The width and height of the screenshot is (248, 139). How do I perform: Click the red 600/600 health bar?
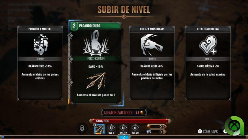[x=130, y=121]
